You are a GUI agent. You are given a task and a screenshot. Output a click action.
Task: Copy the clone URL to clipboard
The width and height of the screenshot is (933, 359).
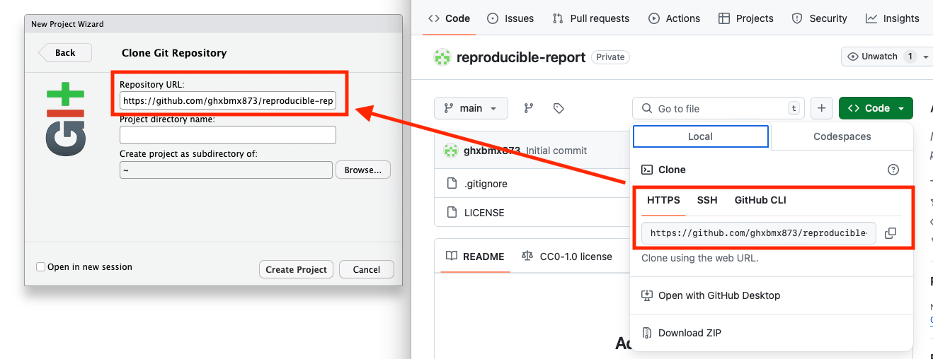pos(891,233)
